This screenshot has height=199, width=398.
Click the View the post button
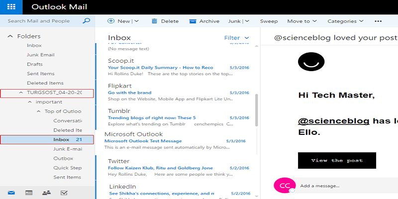pyautogui.click(x=337, y=160)
